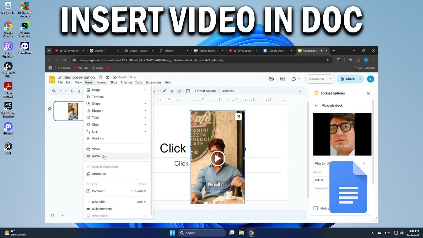The height and width of the screenshot is (238, 423).
Task: Open version history clock icon
Action: 271,79
